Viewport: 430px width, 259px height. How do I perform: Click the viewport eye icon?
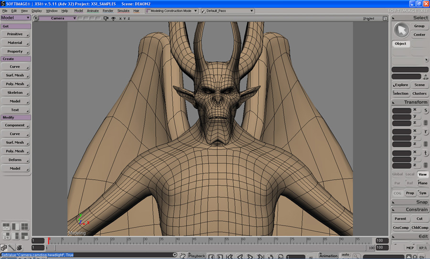pyautogui.click(x=113, y=18)
